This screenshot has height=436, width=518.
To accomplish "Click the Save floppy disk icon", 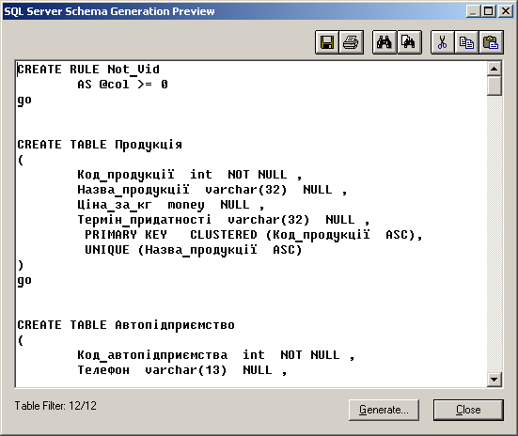I will (327, 42).
